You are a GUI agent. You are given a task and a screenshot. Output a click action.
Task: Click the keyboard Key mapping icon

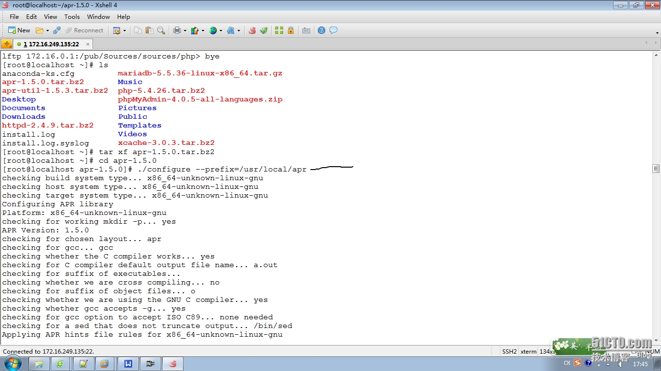[306, 30]
